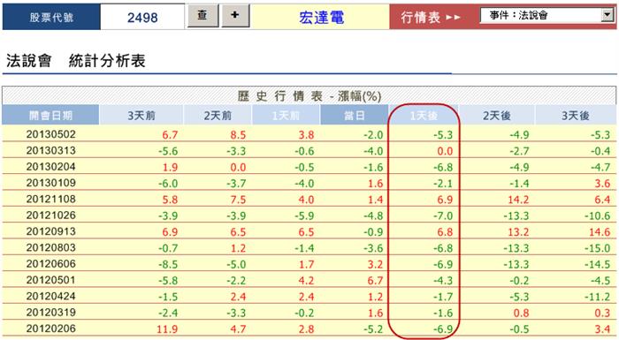Click 8.5 in the 20130502 row
This screenshot has width=619, height=340.
[x=238, y=135]
